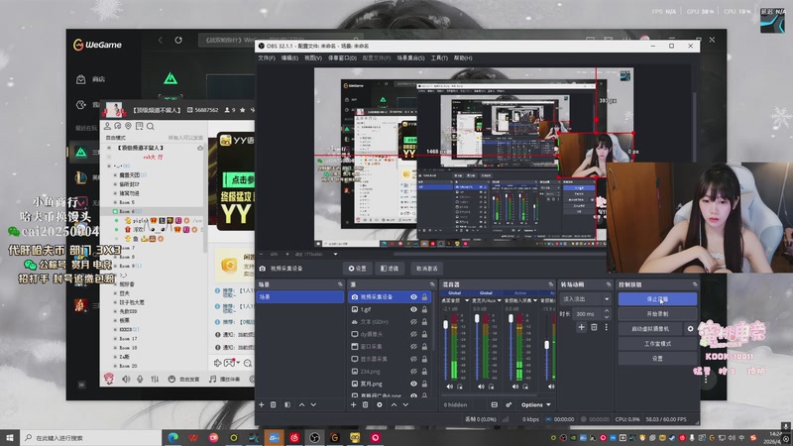Enable 工作室模式 studio mode
Image resolution: width=793 pixels, height=446 pixels.
pos(657,343)
